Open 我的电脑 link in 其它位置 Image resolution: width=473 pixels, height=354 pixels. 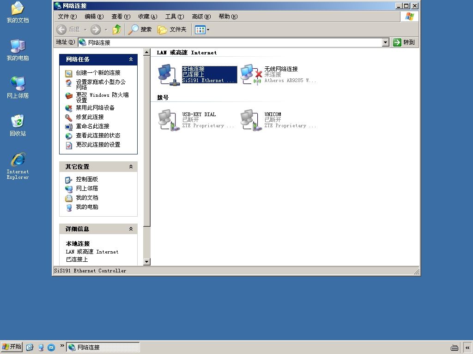coord(87,207)
